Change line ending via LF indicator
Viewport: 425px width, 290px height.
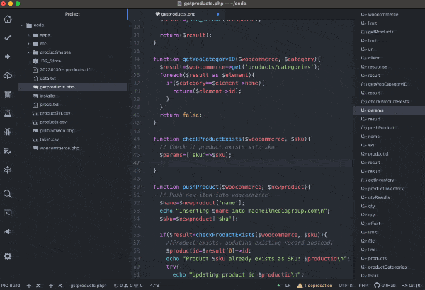288,285
